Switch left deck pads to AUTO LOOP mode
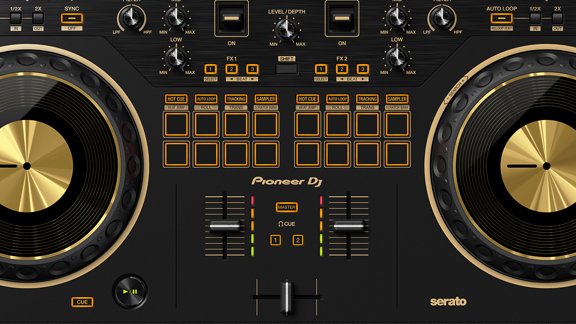Viewport: 576px width, 324px height. pos(206,99)
